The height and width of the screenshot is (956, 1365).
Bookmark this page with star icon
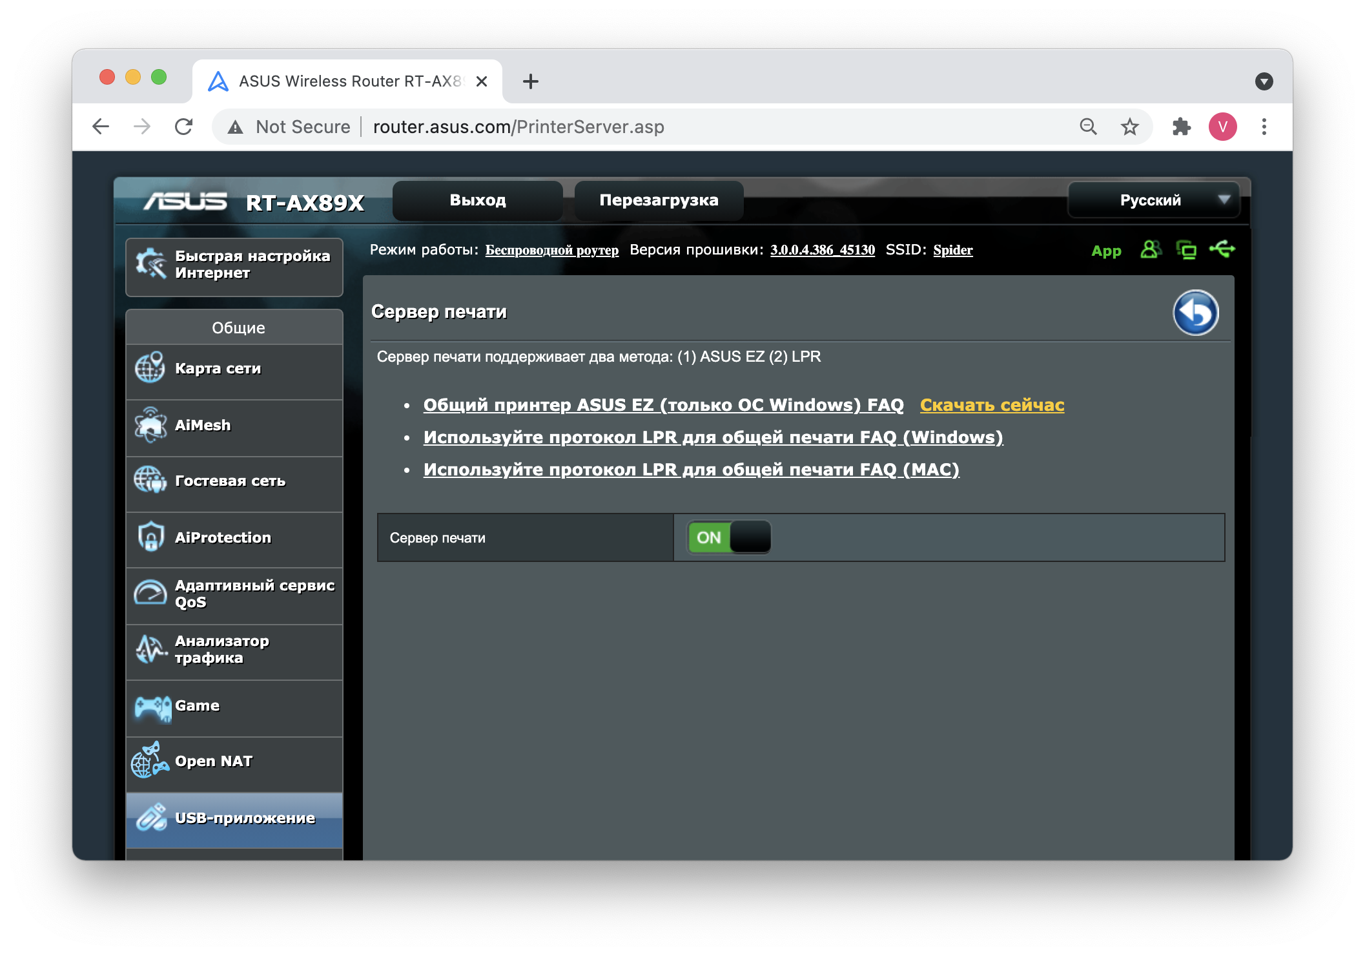tap(1129, 127)
